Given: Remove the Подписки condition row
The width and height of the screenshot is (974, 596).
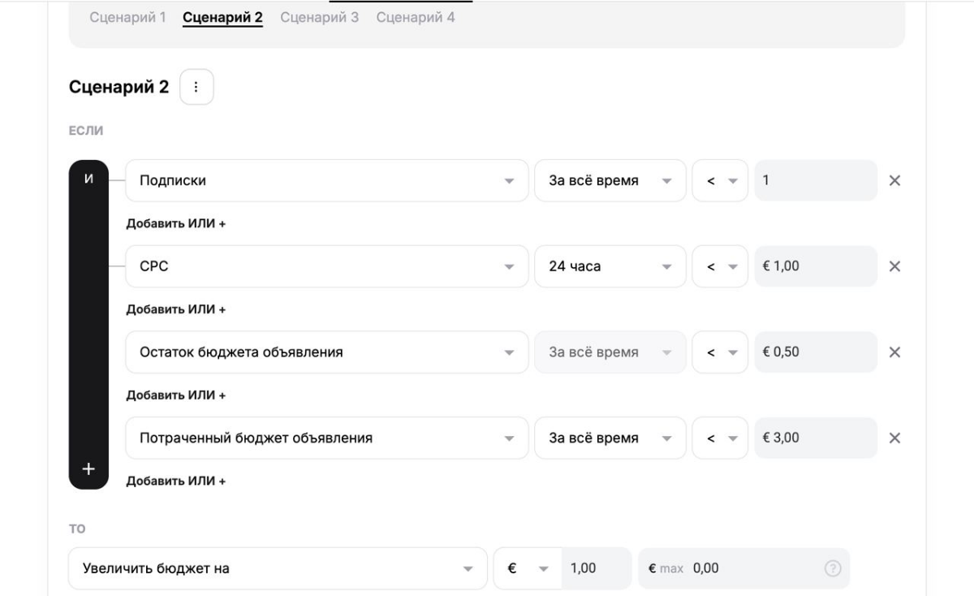Looking at the screenshot, I should [x=894, y=181].
